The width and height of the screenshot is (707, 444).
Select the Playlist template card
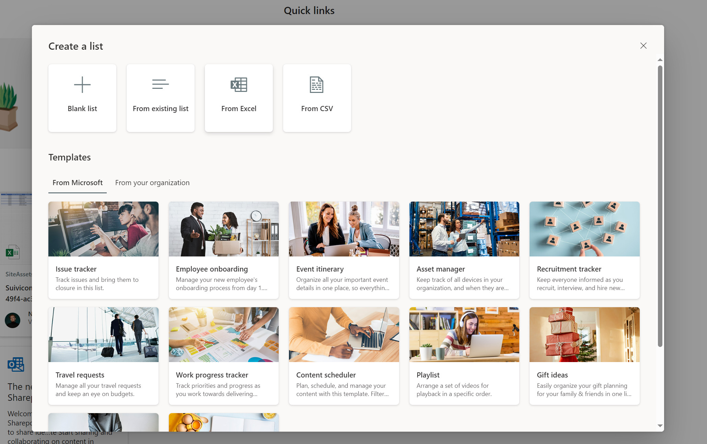pos(464,356)
